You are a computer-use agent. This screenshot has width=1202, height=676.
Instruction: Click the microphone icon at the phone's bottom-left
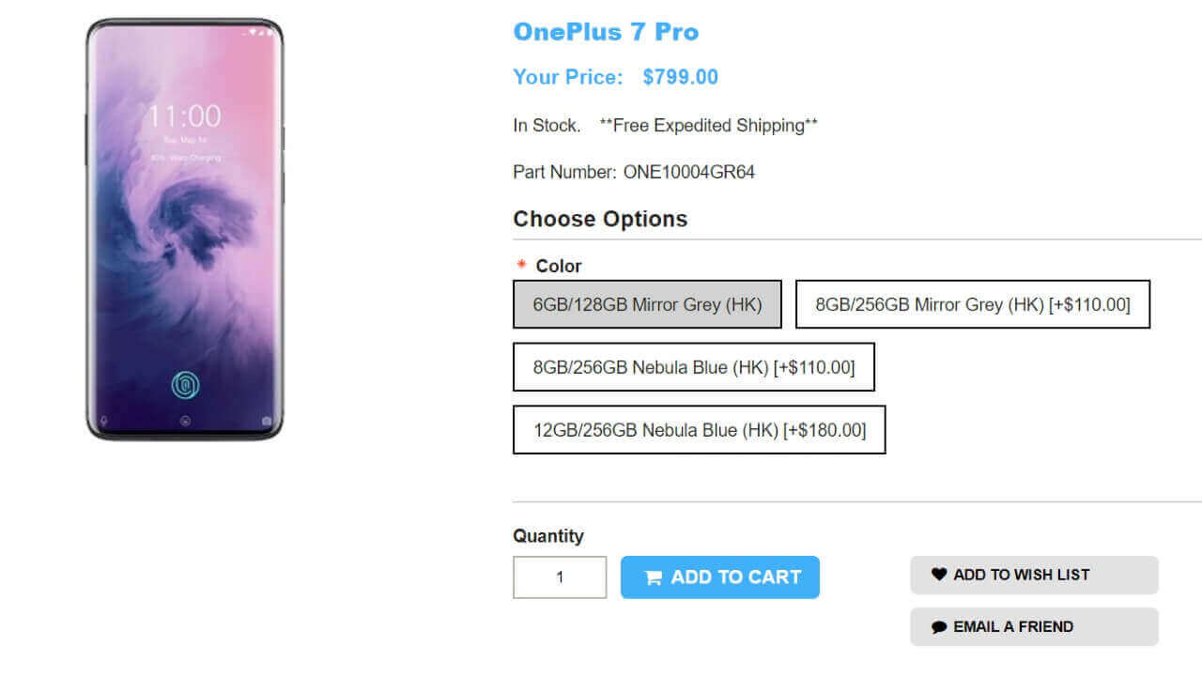click(103, 422)
